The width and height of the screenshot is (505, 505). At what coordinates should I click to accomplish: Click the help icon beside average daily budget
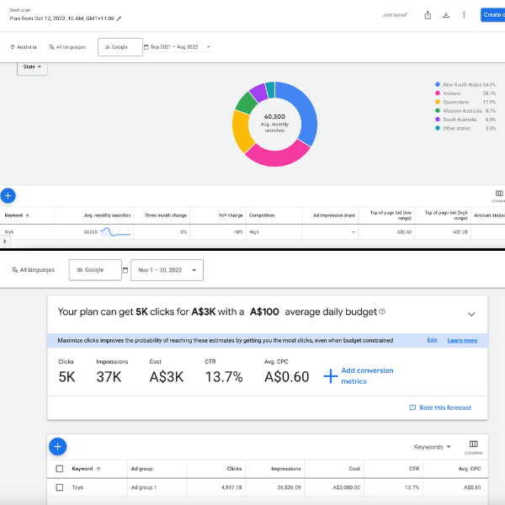pos(383,311)
